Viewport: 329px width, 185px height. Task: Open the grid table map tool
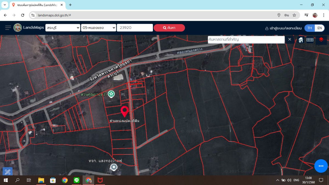(x=310, y=40)
